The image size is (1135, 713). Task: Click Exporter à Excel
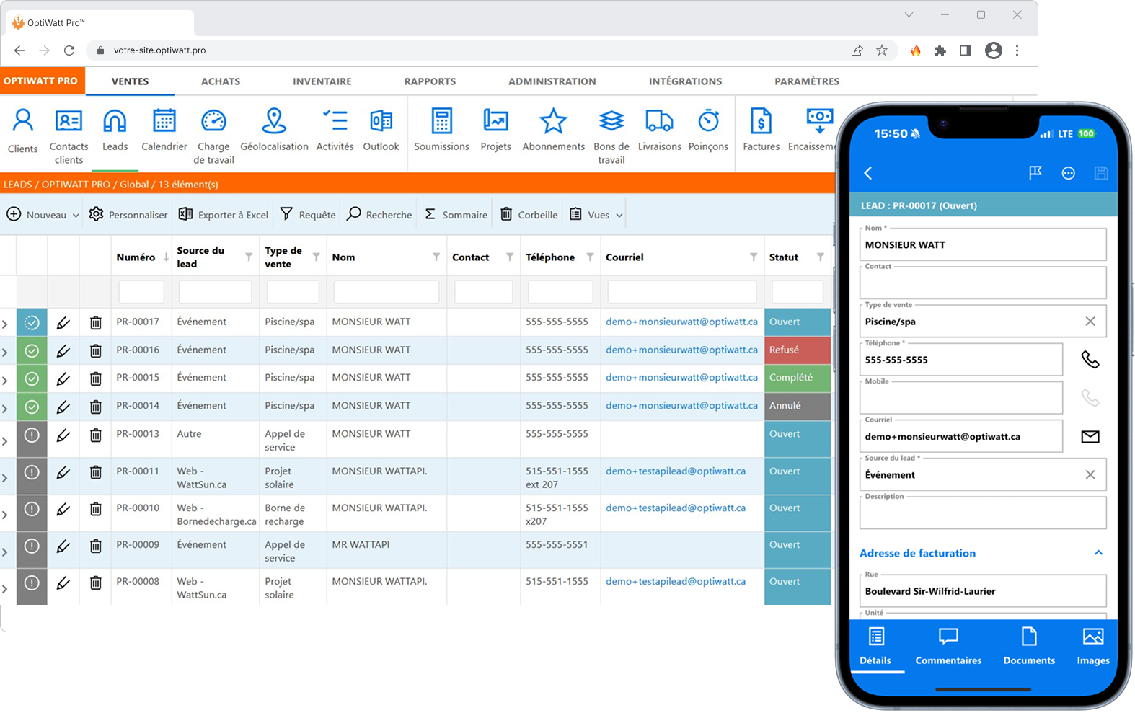click(224, 215)
